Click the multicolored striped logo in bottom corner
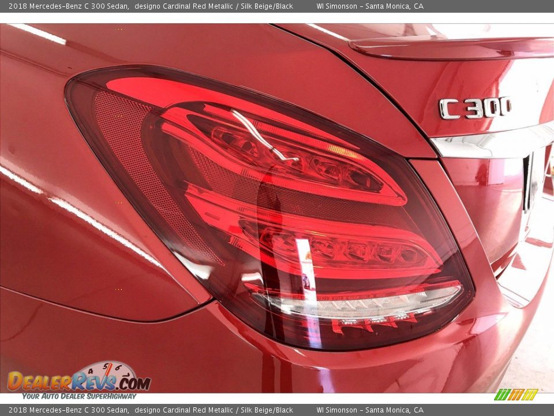The width and height of the screenshot is (554, 416). click(x=516, y=395)
